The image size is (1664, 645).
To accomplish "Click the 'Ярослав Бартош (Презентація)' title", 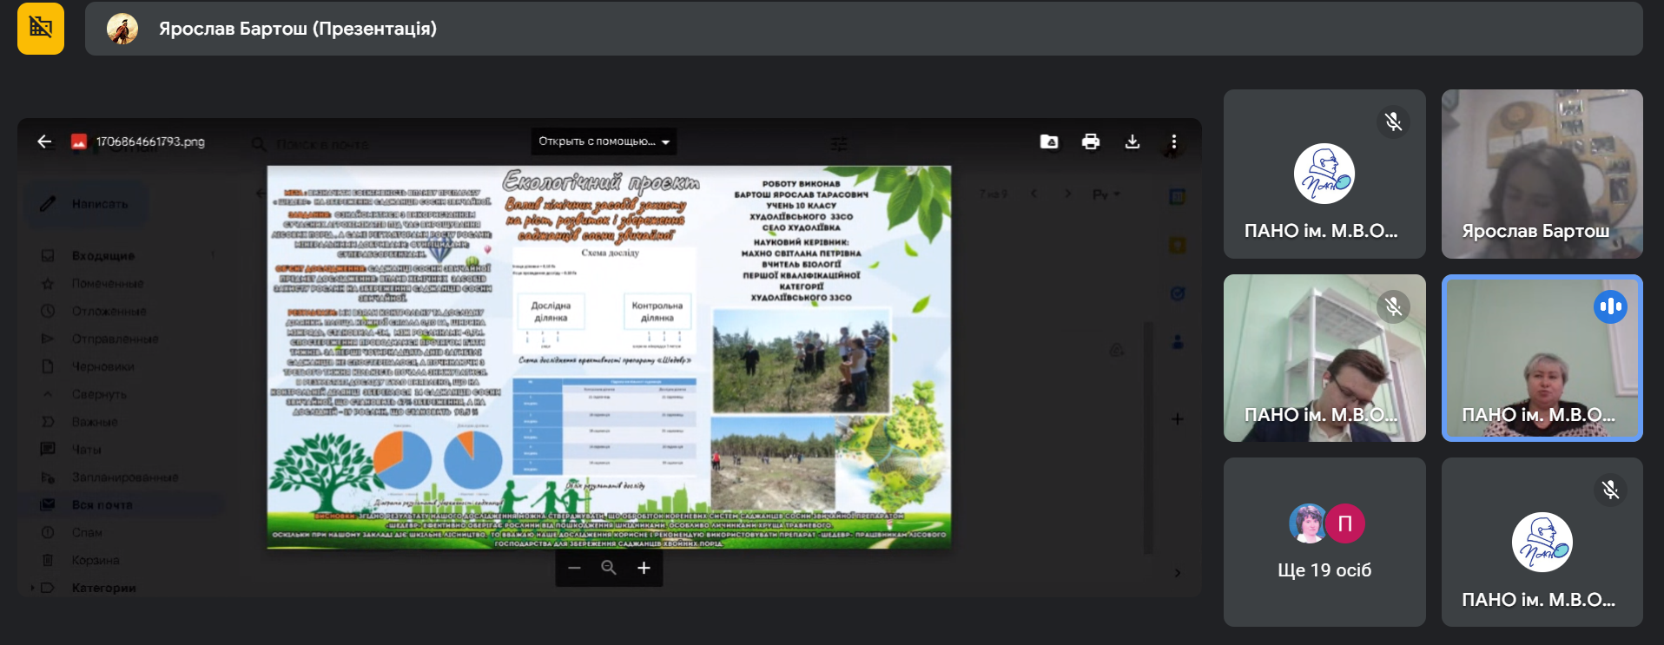I will (298, 29).
